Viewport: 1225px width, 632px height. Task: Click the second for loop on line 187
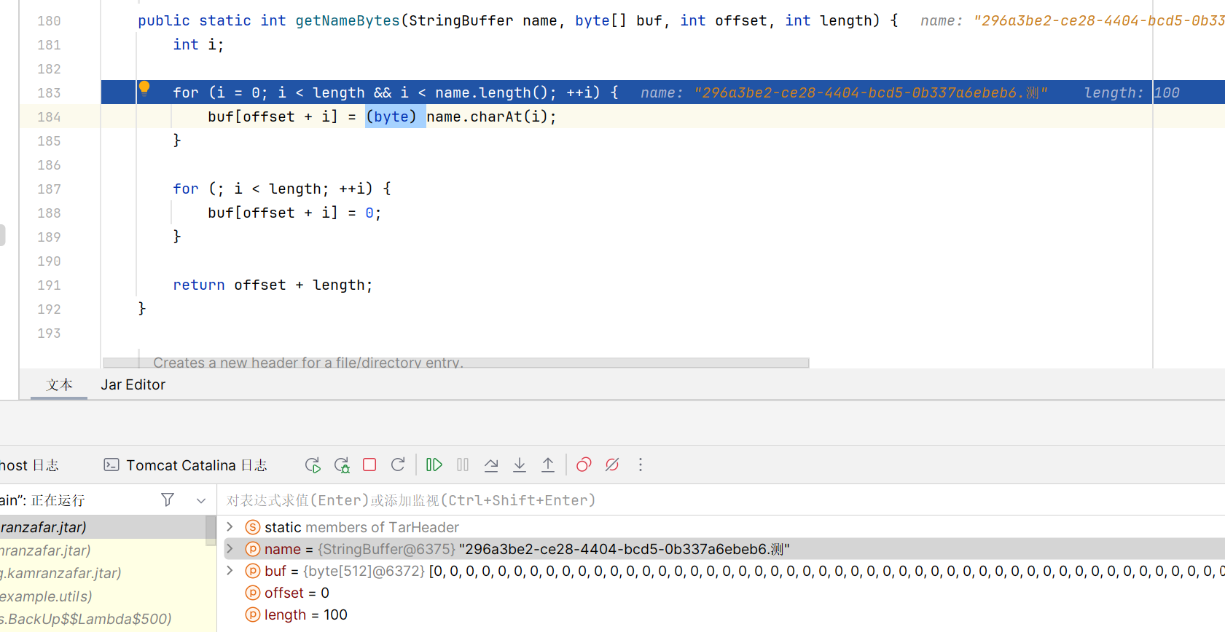tap(282, 189)
